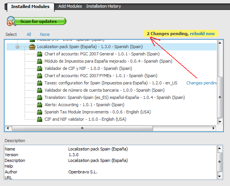Click the Name value in Description panel
Viewport: 230px width, 186px height.
(98, 149)
